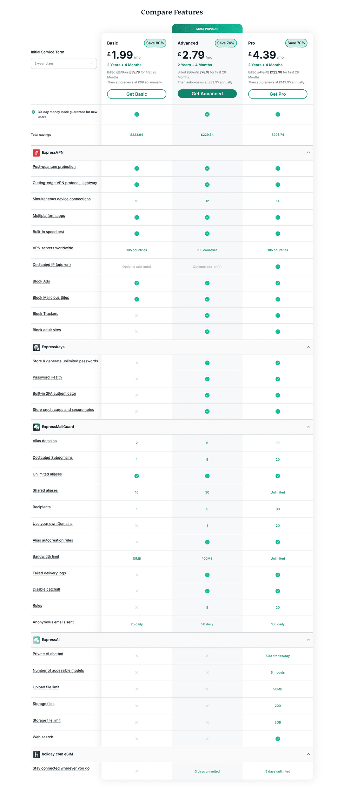Viewport: 344px width, 796px height.
Task: Collapse the ExpressMailGuard section chevron
Action: click(x=308, y=427)
